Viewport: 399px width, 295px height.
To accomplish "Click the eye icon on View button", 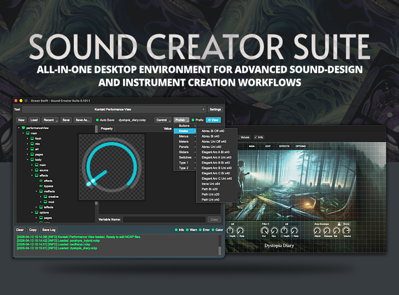I will (x=209, y=120).
